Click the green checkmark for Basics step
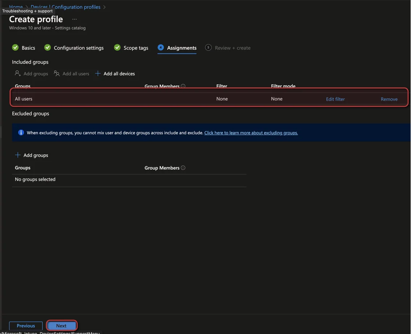This screenshot has height=334, width=411. click(x=15, y=48)
